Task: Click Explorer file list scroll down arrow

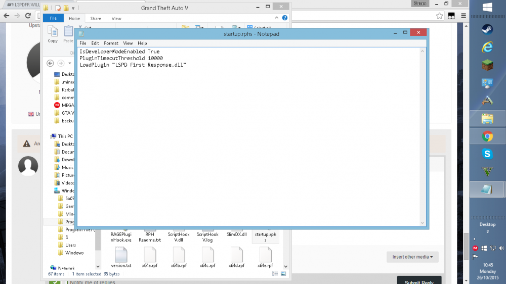Action: (285, 266)
